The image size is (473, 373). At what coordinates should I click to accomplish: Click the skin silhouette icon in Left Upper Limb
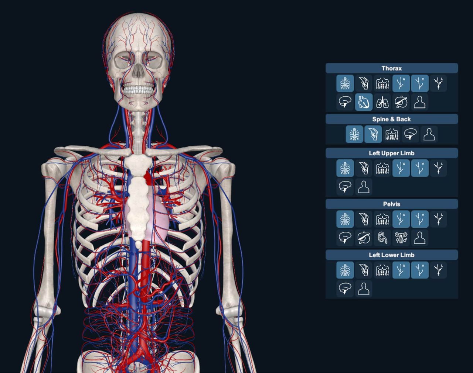pos(364,186)
